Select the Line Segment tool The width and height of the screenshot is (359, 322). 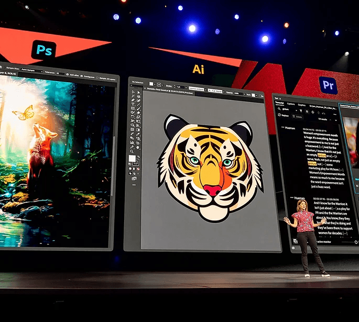[x=138, y=105]
